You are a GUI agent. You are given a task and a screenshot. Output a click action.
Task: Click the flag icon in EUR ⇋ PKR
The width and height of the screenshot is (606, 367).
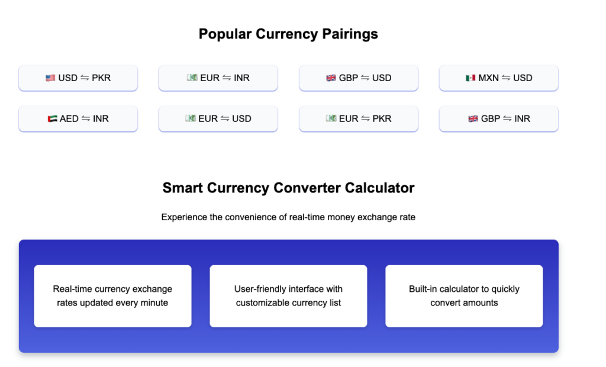[331, 119]
